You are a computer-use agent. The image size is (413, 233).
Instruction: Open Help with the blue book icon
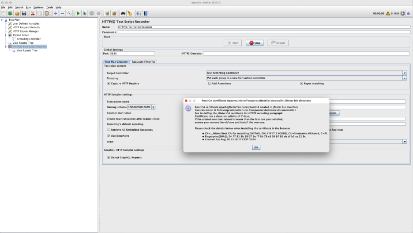point(146,13)
